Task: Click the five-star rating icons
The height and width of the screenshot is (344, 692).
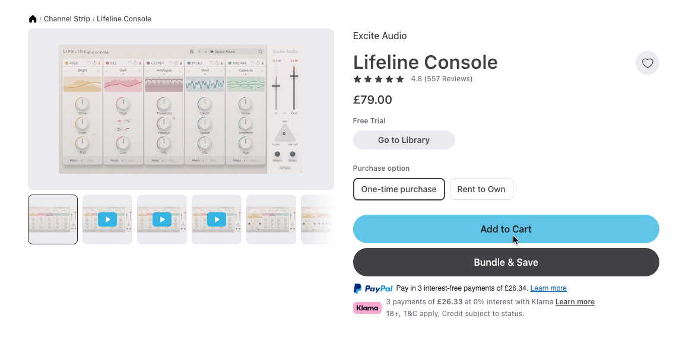Action: [379, 79]
